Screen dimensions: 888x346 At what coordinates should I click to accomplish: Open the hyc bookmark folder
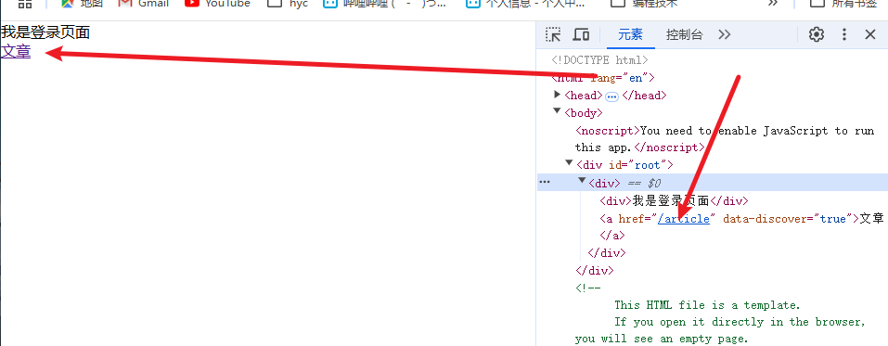(288, 4)
